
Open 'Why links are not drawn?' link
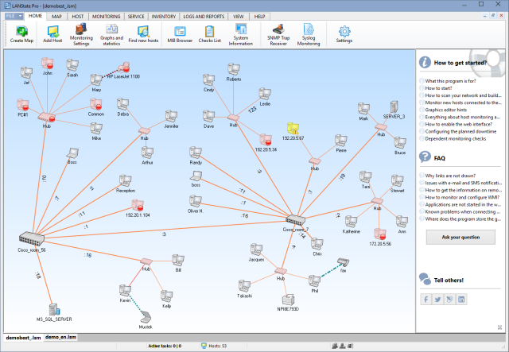tap(450, 176)
